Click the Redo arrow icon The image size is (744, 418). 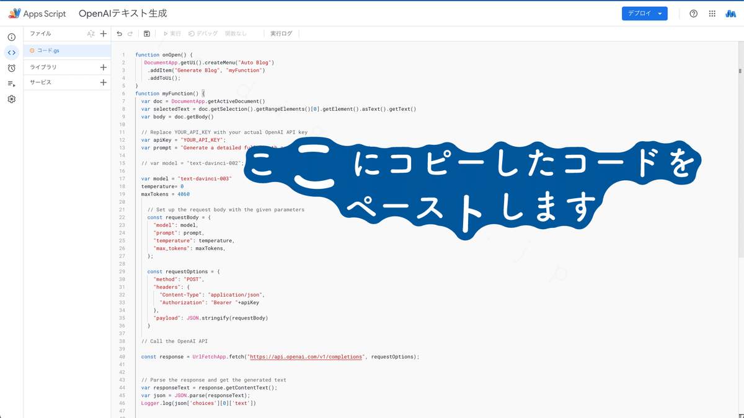(130, 34)
